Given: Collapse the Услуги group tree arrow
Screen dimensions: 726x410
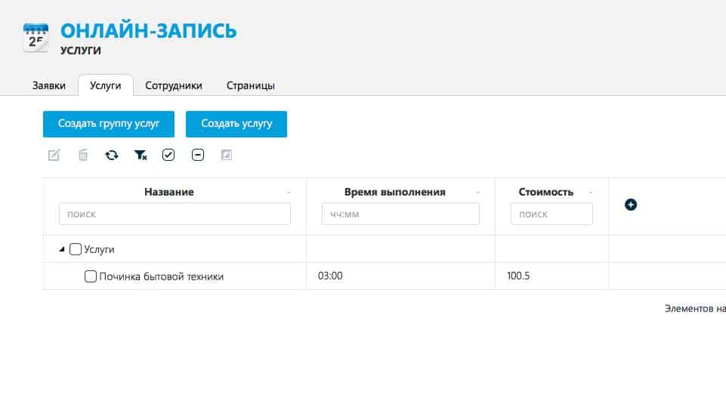Looking at the screenshot, I should tap(62, 249).
